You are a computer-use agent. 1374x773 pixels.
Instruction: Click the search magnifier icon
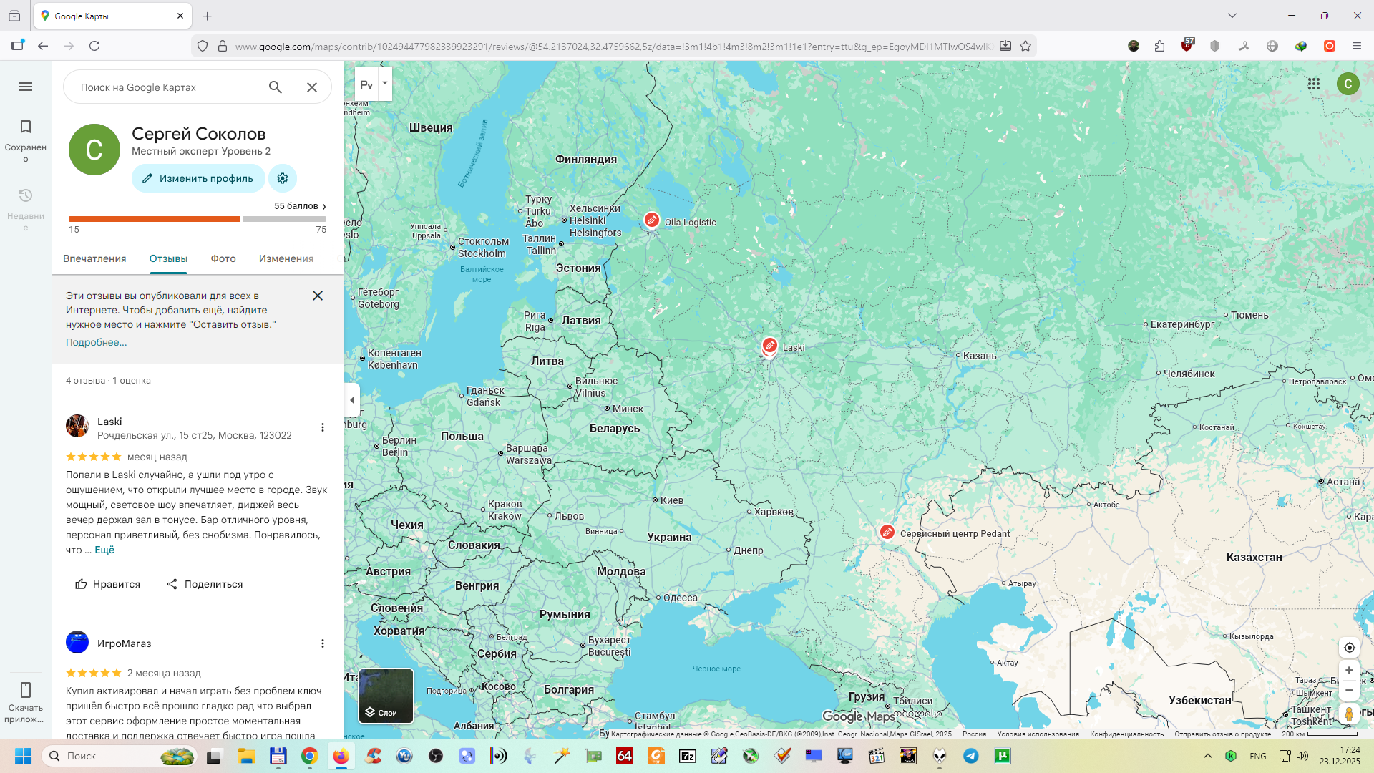pos(276,87)
